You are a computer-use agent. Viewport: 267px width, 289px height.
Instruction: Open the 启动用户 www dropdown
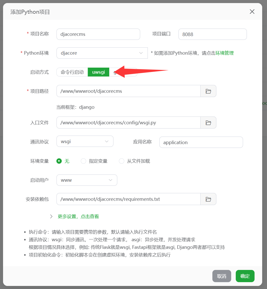[x=87, y=180]
